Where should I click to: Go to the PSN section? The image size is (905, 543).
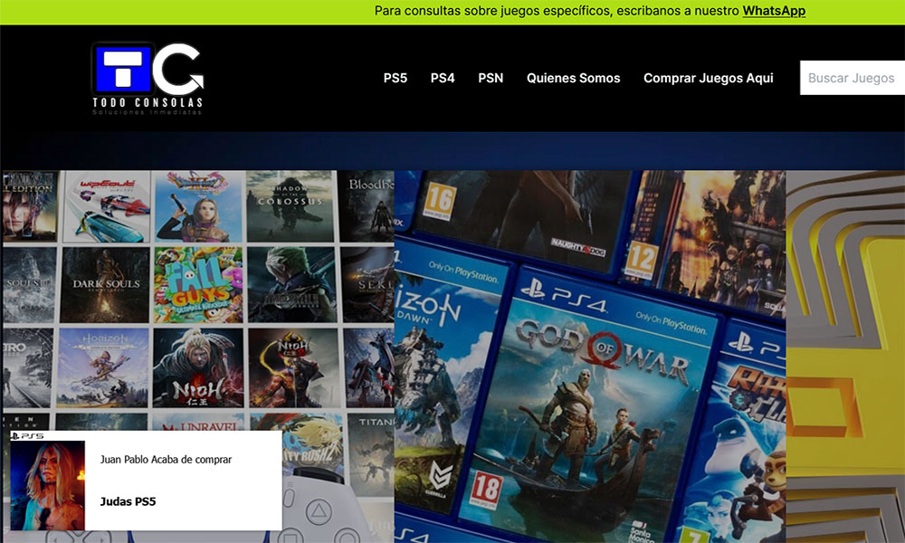click(x=491, y=78)
